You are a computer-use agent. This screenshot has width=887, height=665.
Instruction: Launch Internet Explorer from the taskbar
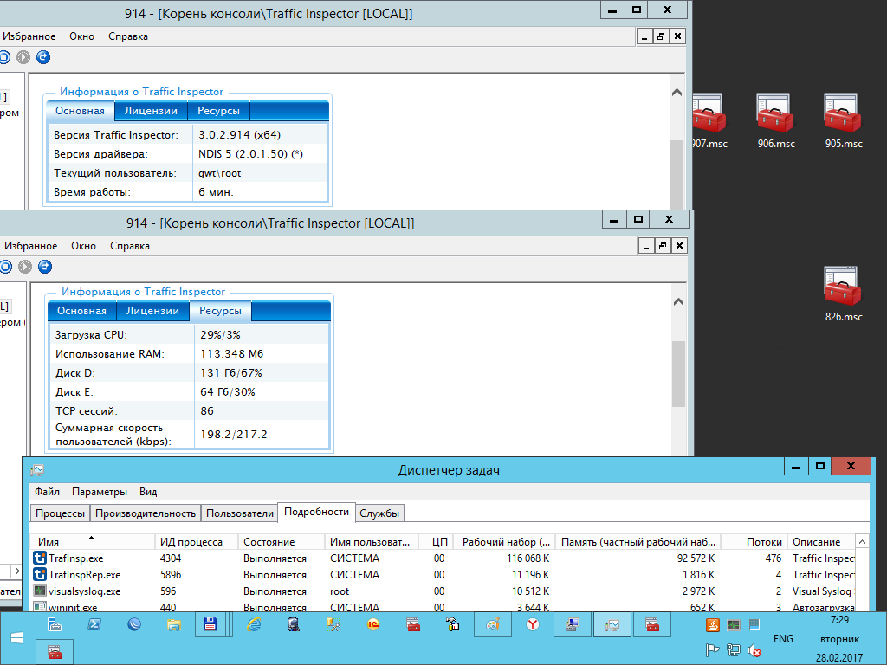[254, 625]
